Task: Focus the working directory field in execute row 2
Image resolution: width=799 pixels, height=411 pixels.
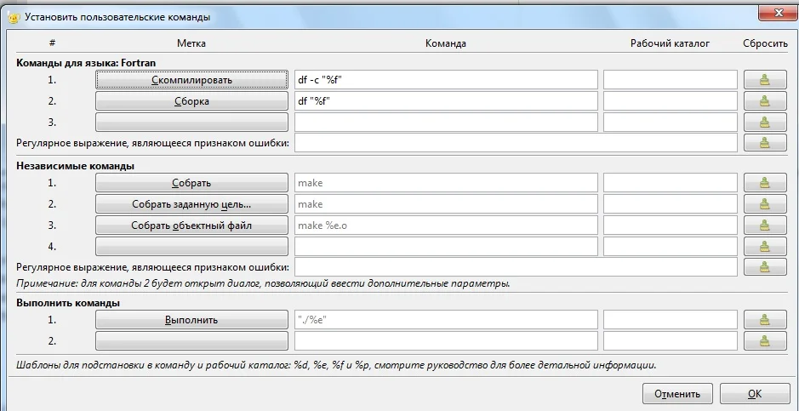Action: pyautogui.click(x=670, y=340)
